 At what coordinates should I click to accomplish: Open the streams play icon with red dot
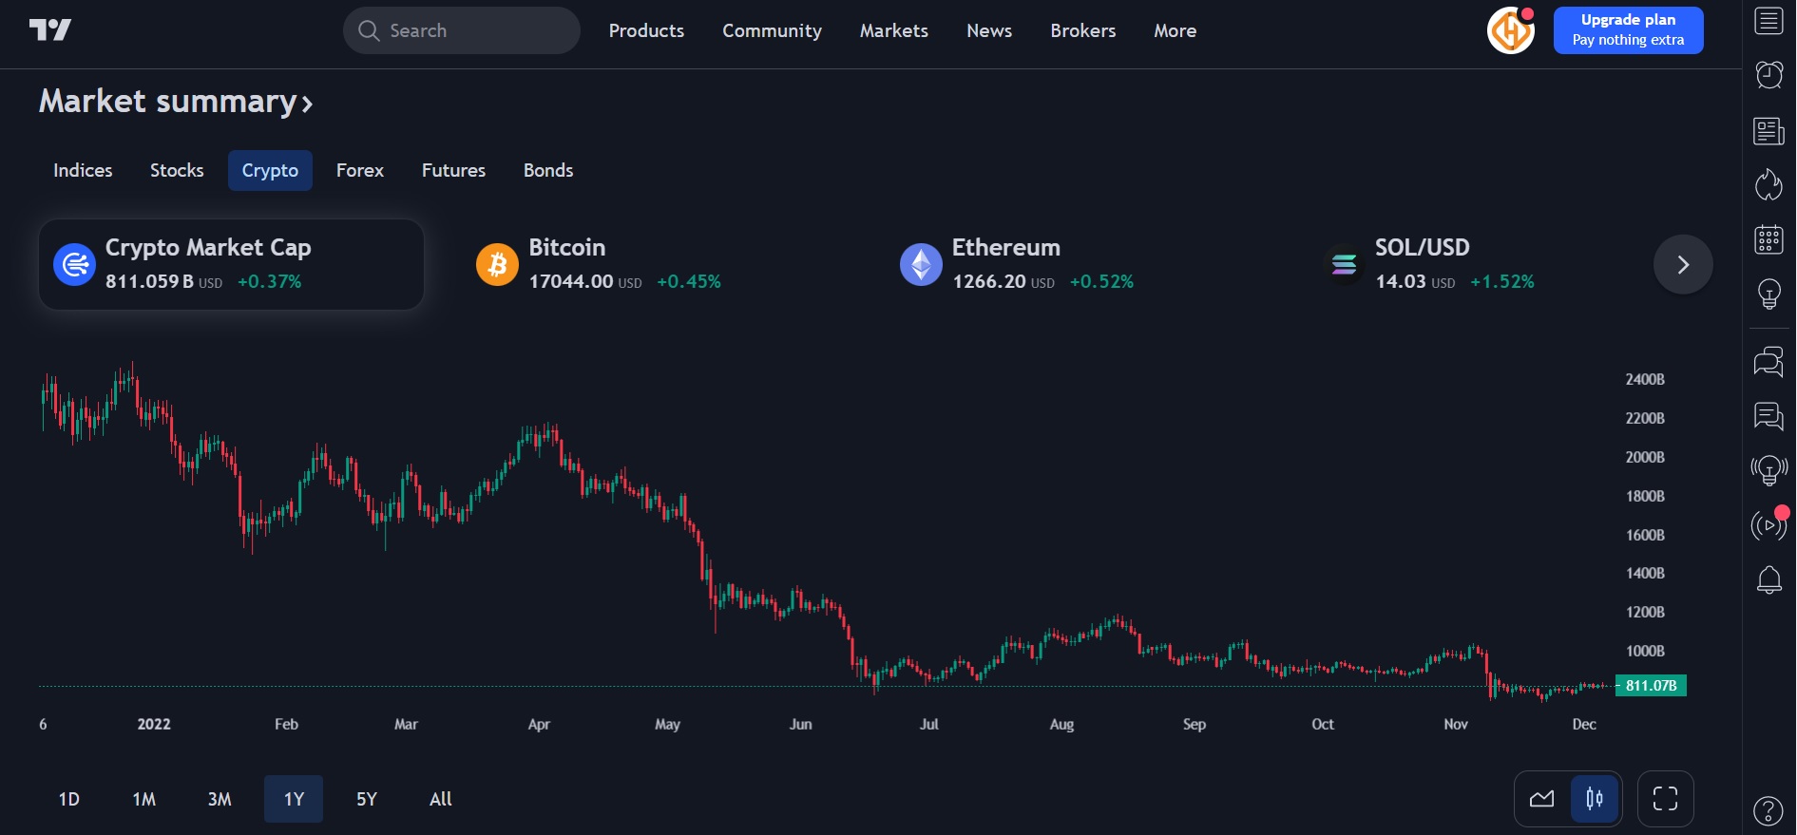[x=1768, y=524]
